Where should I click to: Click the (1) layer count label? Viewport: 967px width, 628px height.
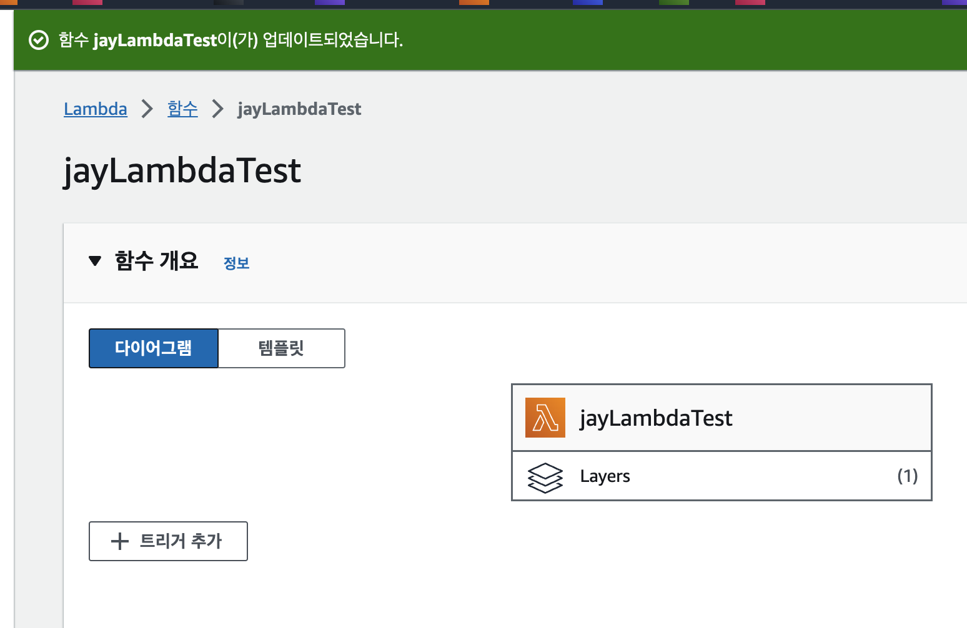tap(907, 476)
